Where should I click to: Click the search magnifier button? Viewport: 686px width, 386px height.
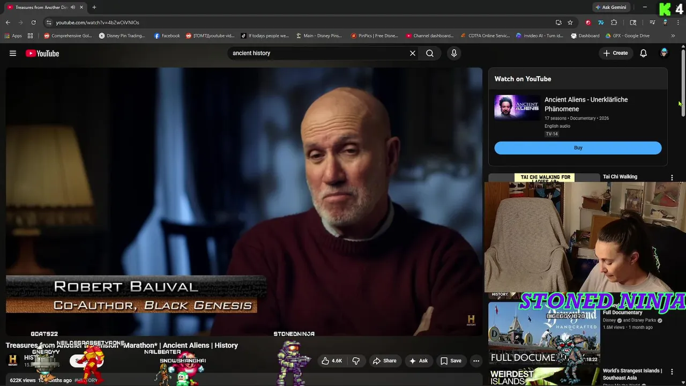point(430,53)
